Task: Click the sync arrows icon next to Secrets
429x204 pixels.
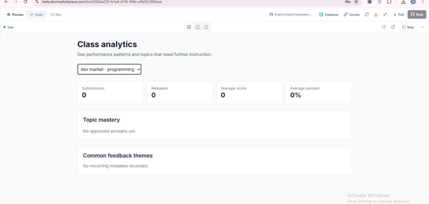Action: coord(367,14)
